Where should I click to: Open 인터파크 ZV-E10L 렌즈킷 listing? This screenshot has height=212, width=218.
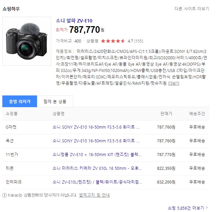coord(97,182)
